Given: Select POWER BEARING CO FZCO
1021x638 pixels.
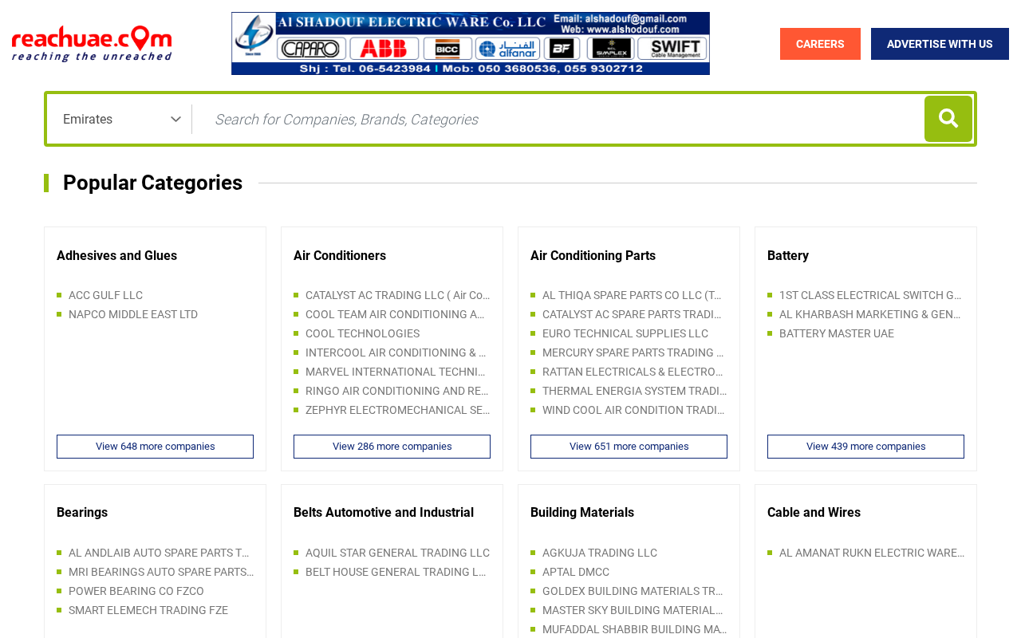Looking at the screenshot, I should point(136,591).
